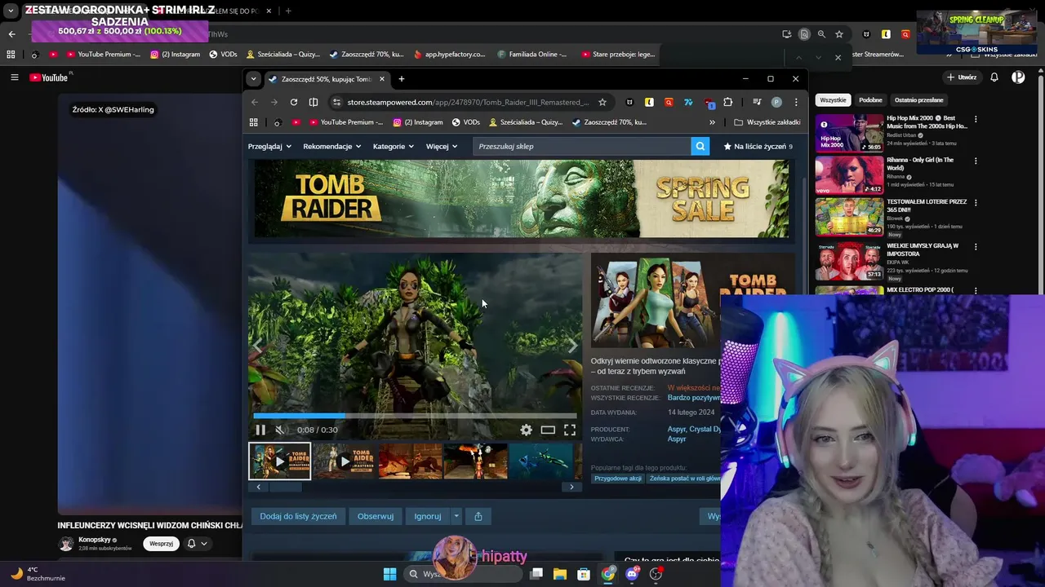This screenshot has width=1045, height=587.
Task: Open Discord from taskbar
Action: (x=632, y=574)
